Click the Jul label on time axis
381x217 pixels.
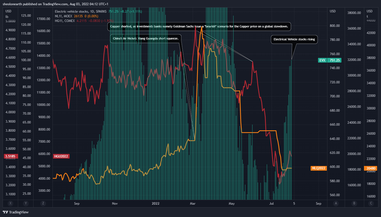(x=272, y=203)
